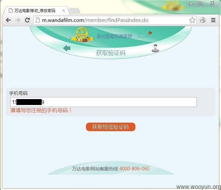Click the page icon in address bar
The width and height of the screenshot is (221, 190).
38,20
